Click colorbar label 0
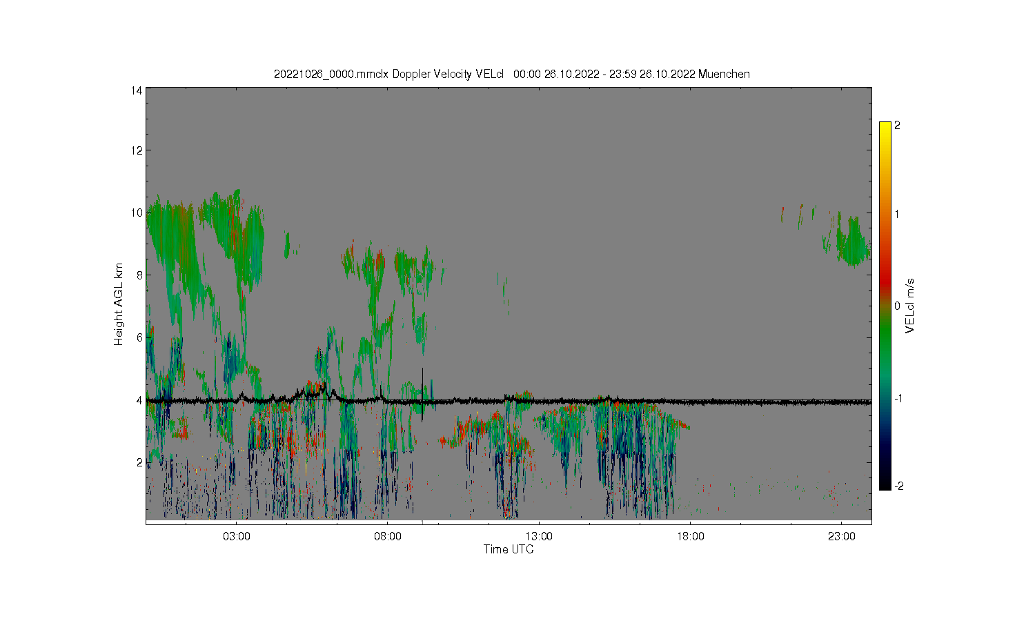 pyautogui.click(x=898, y=306)
